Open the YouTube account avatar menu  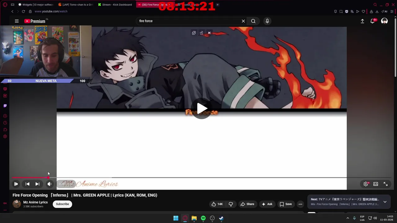tap(384, 21)
